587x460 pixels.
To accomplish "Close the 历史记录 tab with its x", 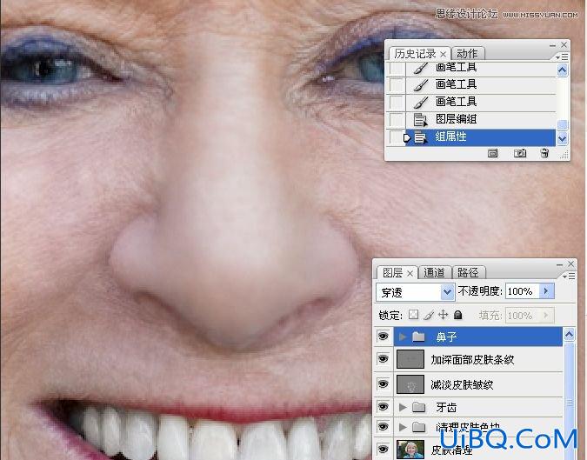I will 443,54.
